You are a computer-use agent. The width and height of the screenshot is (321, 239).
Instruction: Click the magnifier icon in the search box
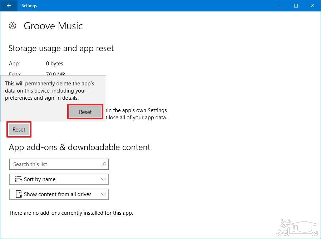(x=104, y=164)
